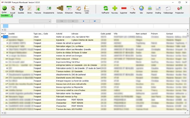190x118 pixels.
Task: Sort by Code postal column header
Action: [106, 34]
